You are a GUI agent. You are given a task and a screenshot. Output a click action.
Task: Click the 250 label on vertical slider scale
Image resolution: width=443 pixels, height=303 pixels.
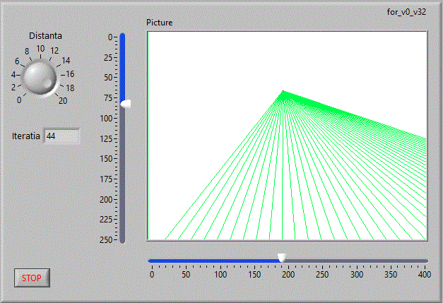click(x=107, y=241)
